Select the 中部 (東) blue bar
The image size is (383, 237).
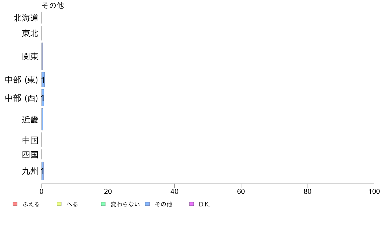coord(43,80)
